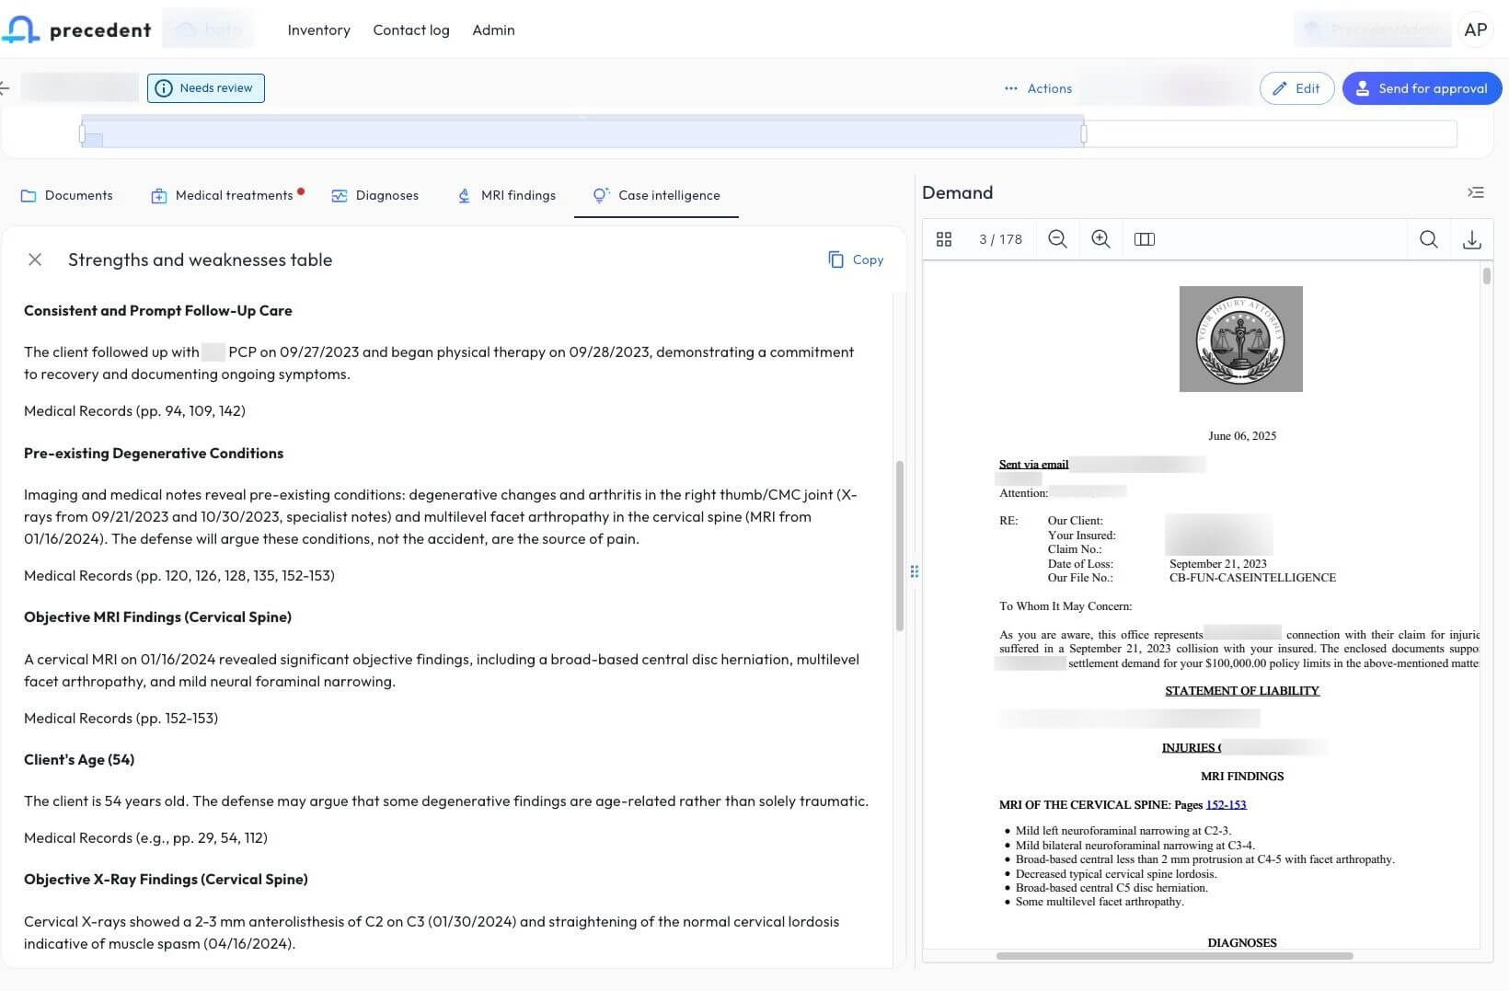This screenshot has height=991, width=1509.
Task: Toggle two-page spread view icon
Action: [1144, 239]
